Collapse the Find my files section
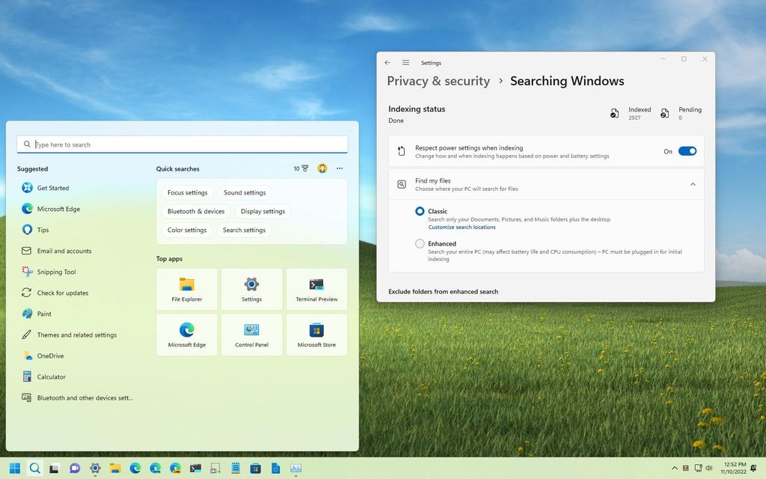This screenshot has height=479, width=766. click(x=693, y=184)
